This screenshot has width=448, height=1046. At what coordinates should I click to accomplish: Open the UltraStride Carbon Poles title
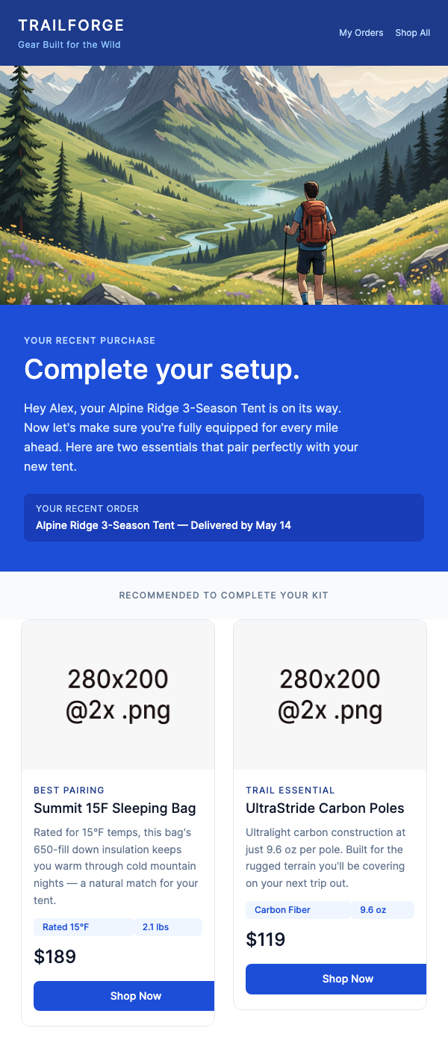pos(325,808)
